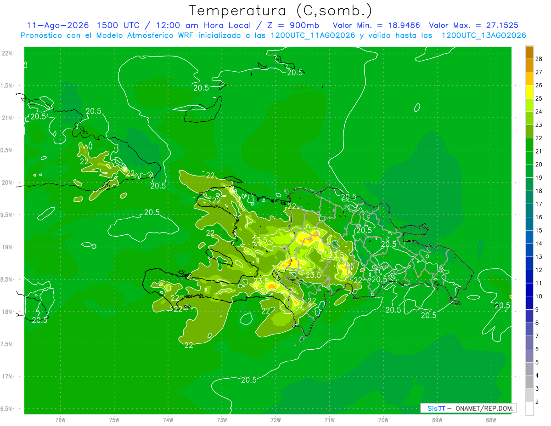The image size is (551, 426).
Task: Click the 73W longitude axis label
Action: (222, 420)
